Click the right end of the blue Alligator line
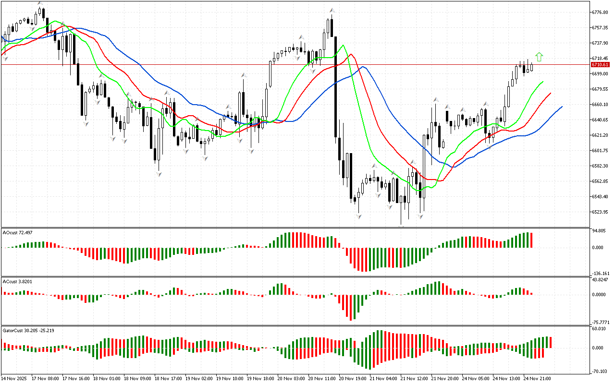 [x=562, y=107]
